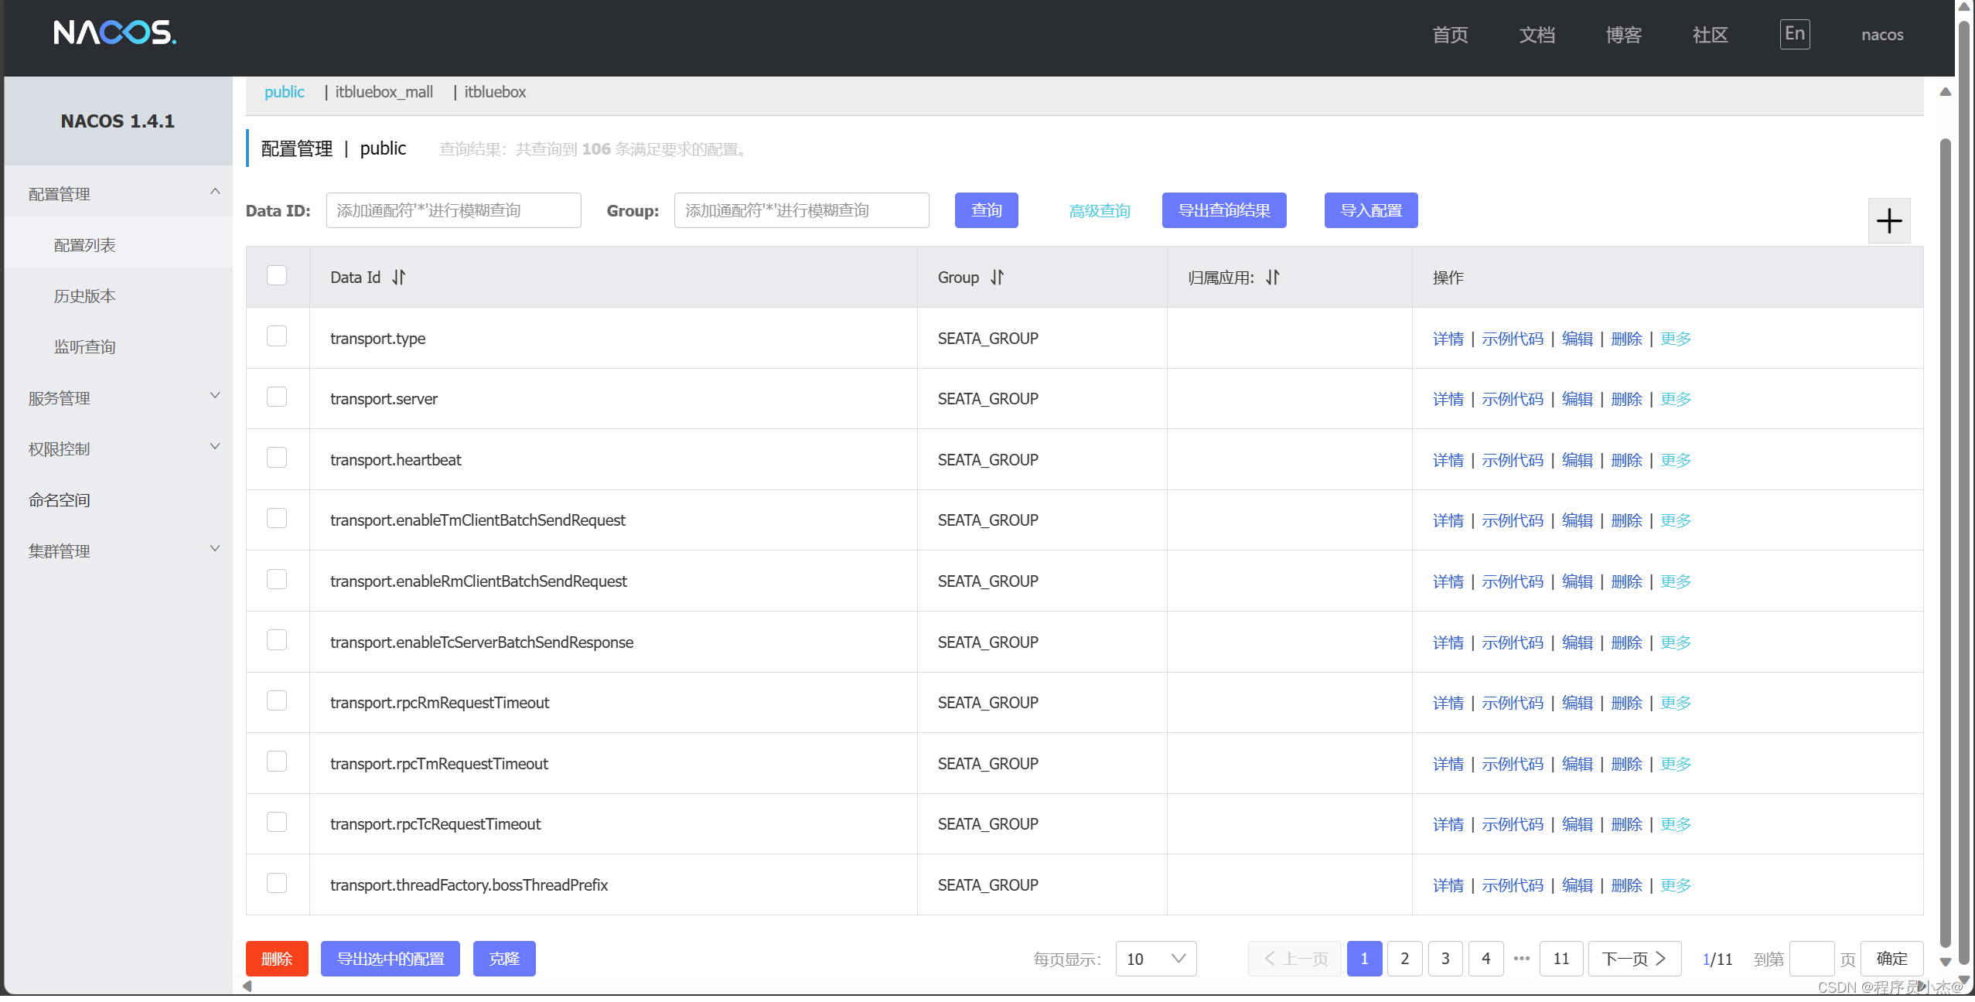Click the plus icon to add configuration

click(1888, 221)
